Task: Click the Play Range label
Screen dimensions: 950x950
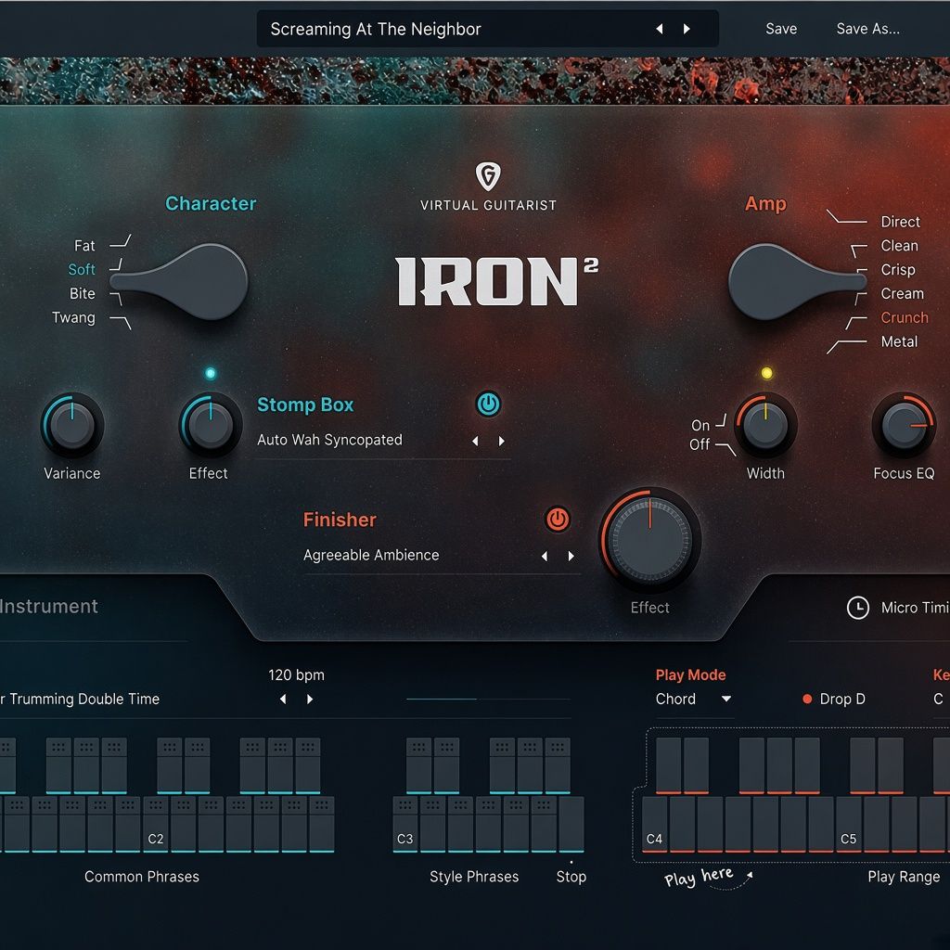Action: point(904,877)
